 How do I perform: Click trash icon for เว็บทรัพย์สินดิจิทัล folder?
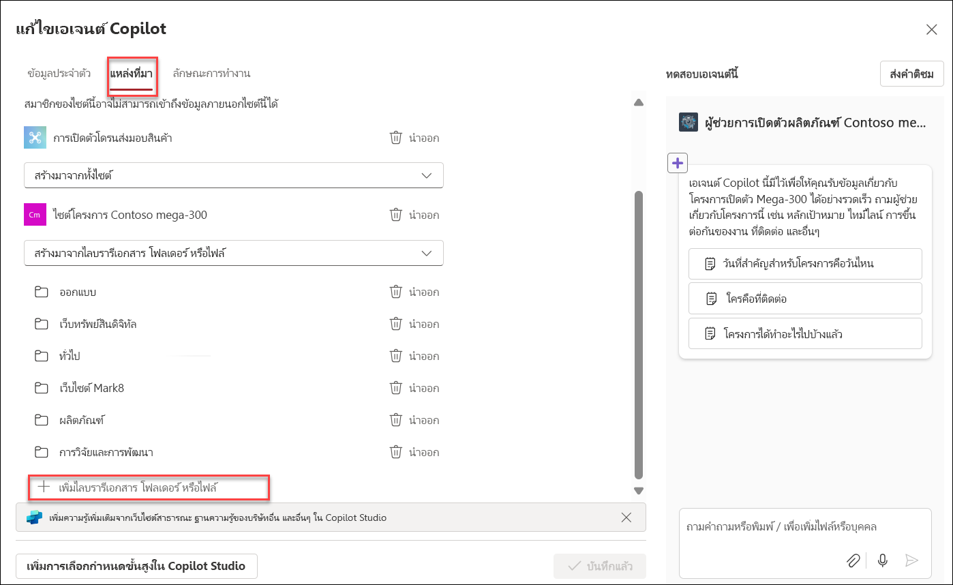pos(395,324)
